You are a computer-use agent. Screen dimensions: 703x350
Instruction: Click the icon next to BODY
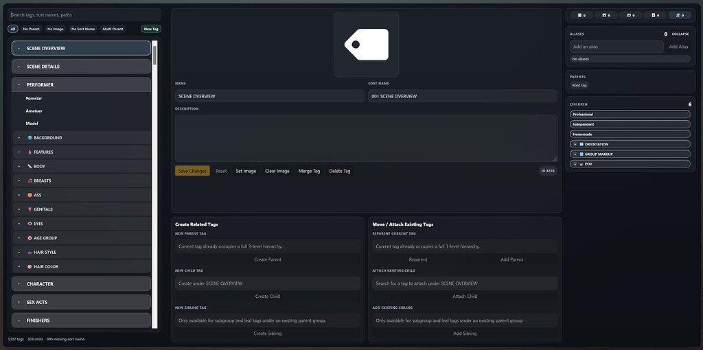point(30,166)
